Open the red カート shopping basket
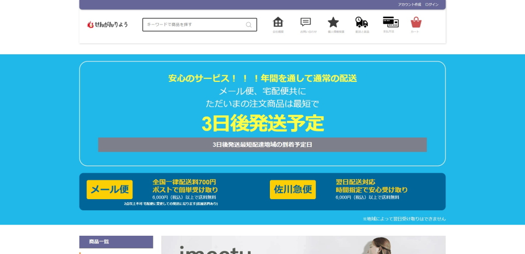The width and height of the screenshot is (525, 254). click(x=416, y=22)
